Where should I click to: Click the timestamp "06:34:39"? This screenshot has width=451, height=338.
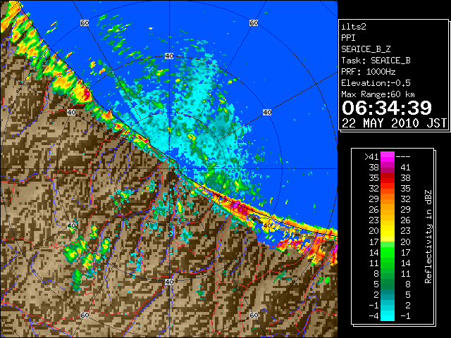coord(387,108)
